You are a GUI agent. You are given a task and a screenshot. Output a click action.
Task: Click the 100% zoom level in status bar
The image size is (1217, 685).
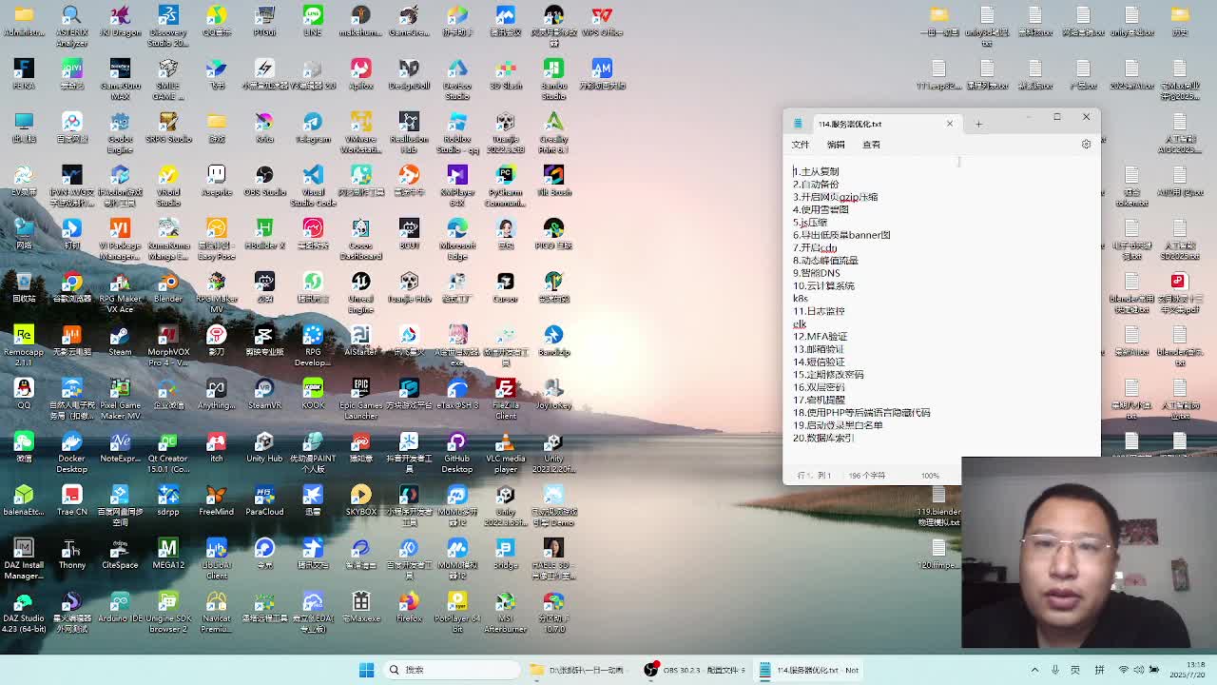click(x=930, y=476)
